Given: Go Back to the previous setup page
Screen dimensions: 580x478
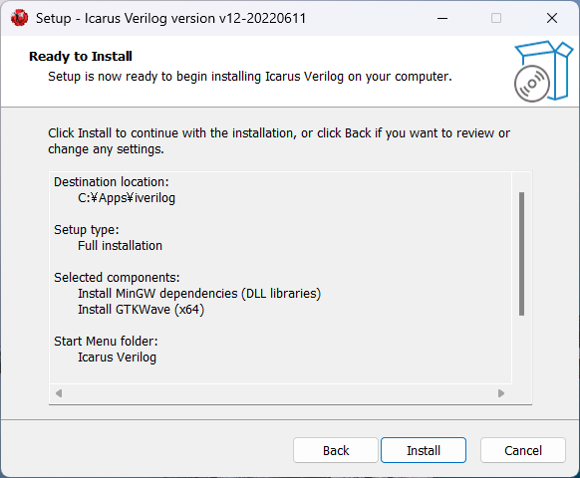Looking at the screenshot, I should (x=336, y=450).
